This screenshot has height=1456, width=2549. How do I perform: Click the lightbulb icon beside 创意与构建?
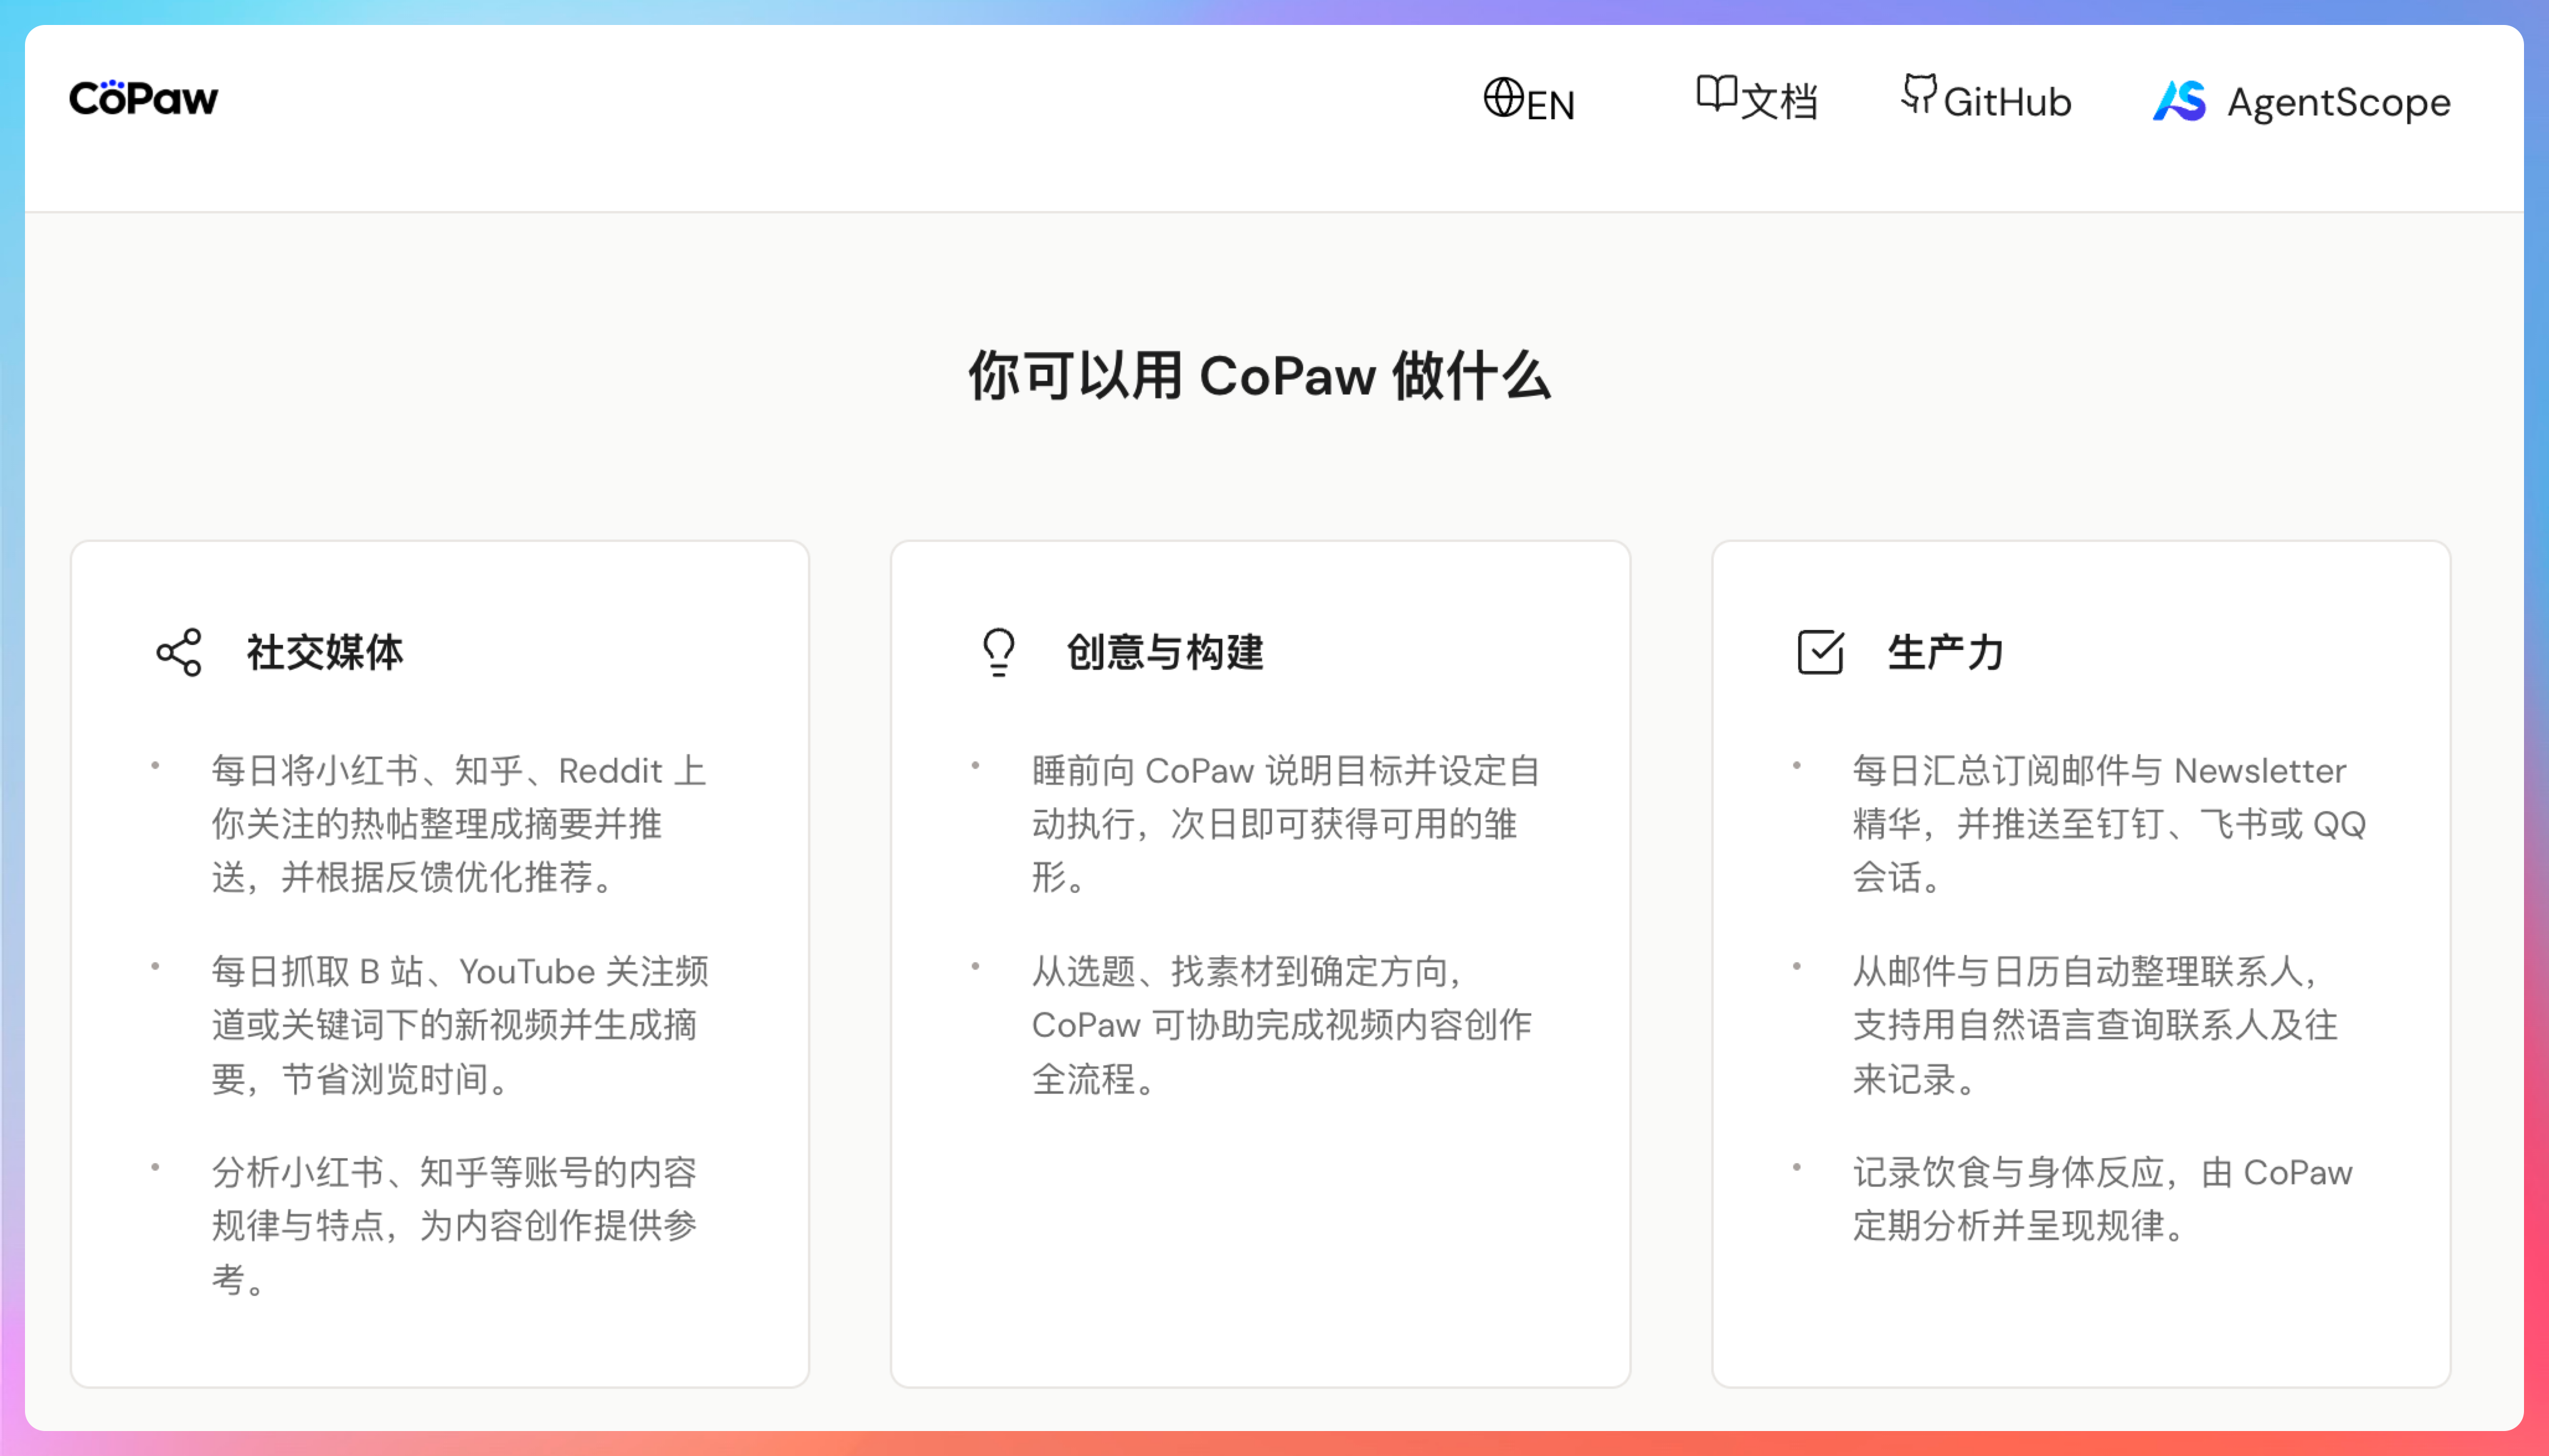coord(998,652)
